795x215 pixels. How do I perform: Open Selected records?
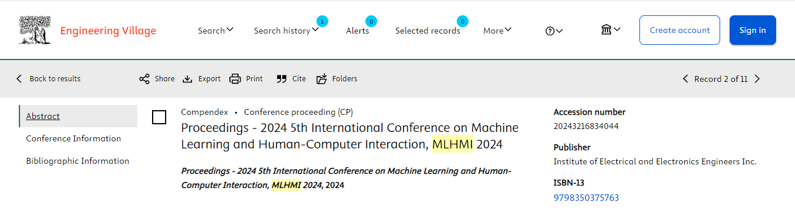(x=428, y=31)
